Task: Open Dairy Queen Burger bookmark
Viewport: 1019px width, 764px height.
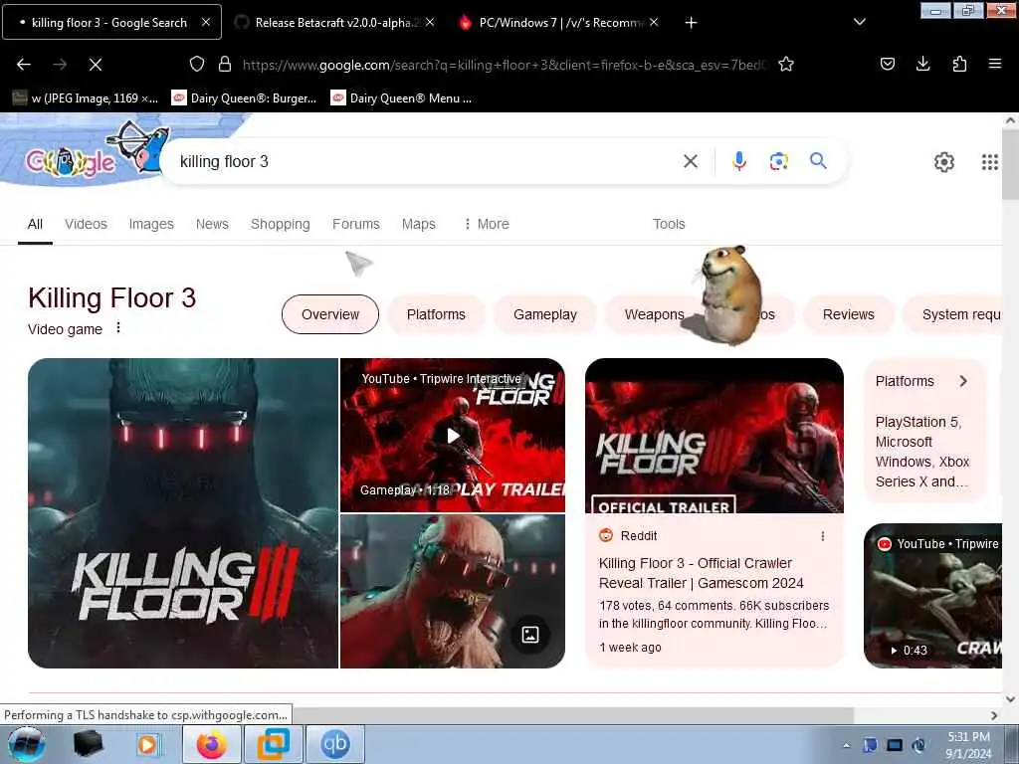Action: pos(244,98)
